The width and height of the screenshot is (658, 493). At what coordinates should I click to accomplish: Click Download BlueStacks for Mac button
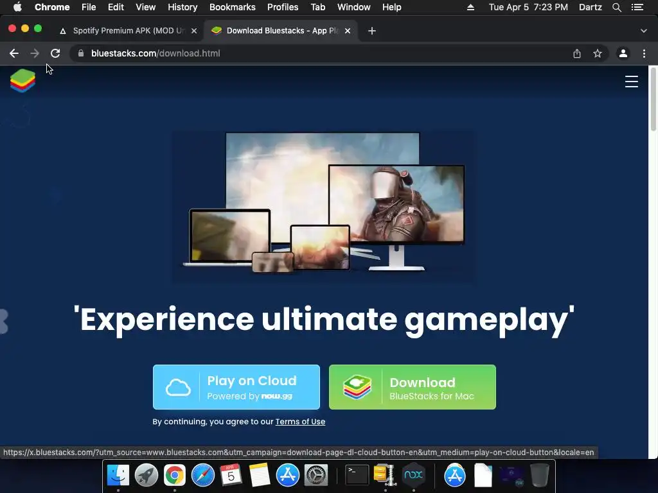tap(413, 387)
